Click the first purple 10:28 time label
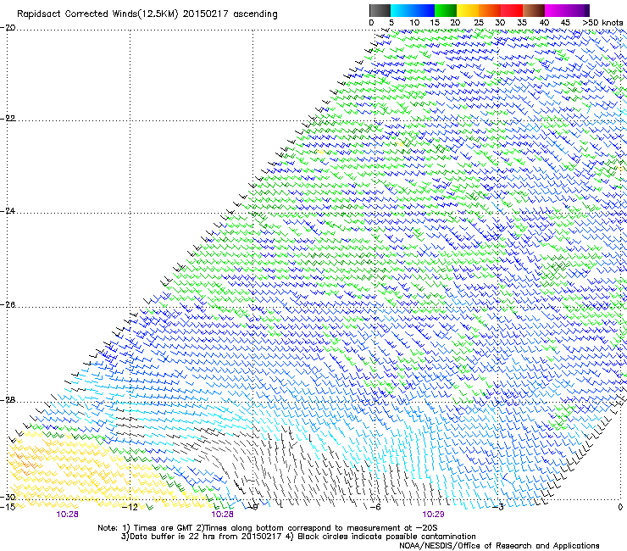 point(67,515)
